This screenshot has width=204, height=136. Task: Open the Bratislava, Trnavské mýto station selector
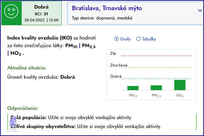point(135,13)
